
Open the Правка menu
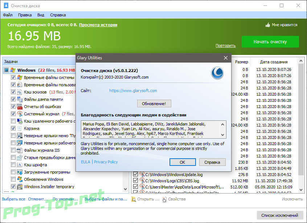(x=25, y=15)
